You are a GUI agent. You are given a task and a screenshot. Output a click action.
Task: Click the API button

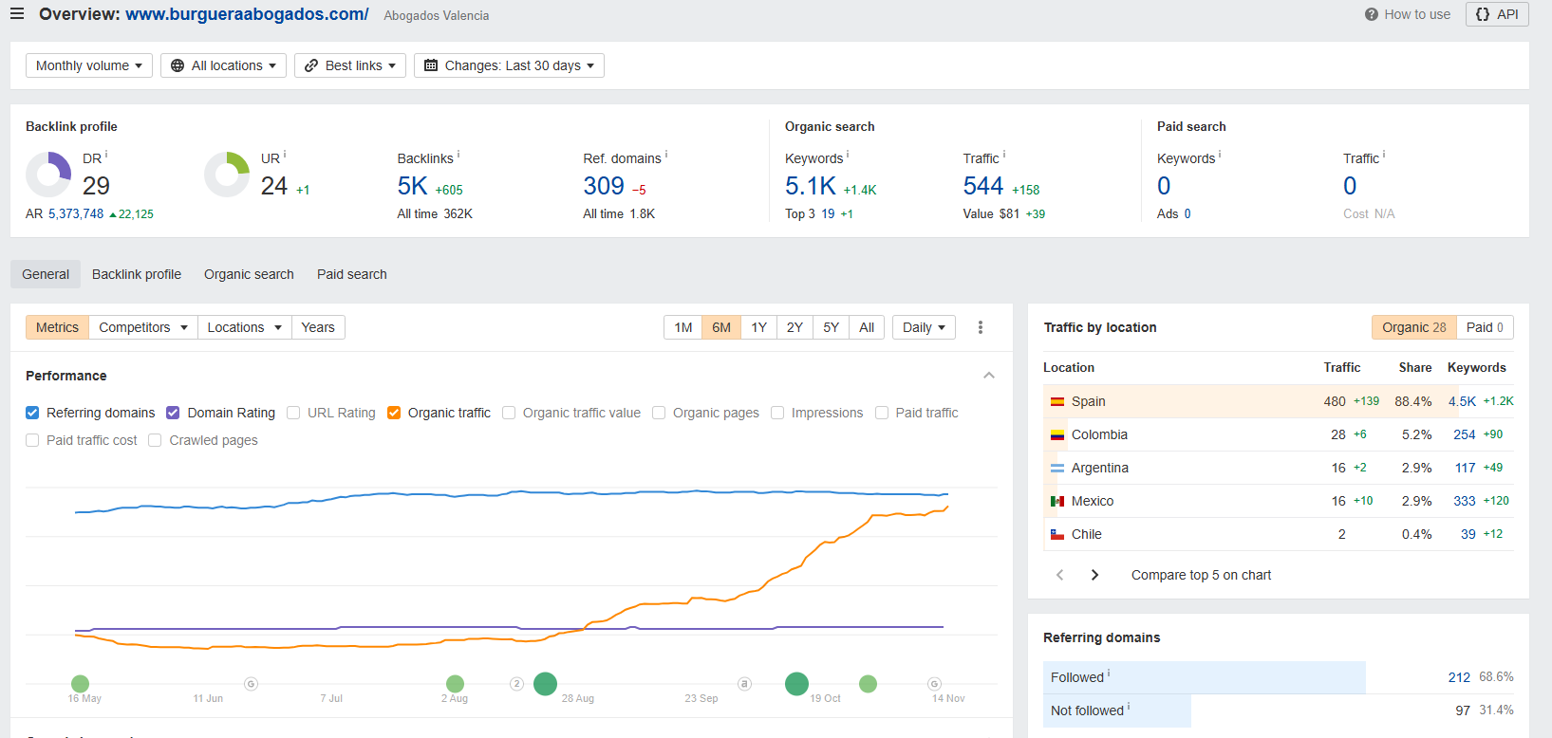pos(1497,14)
